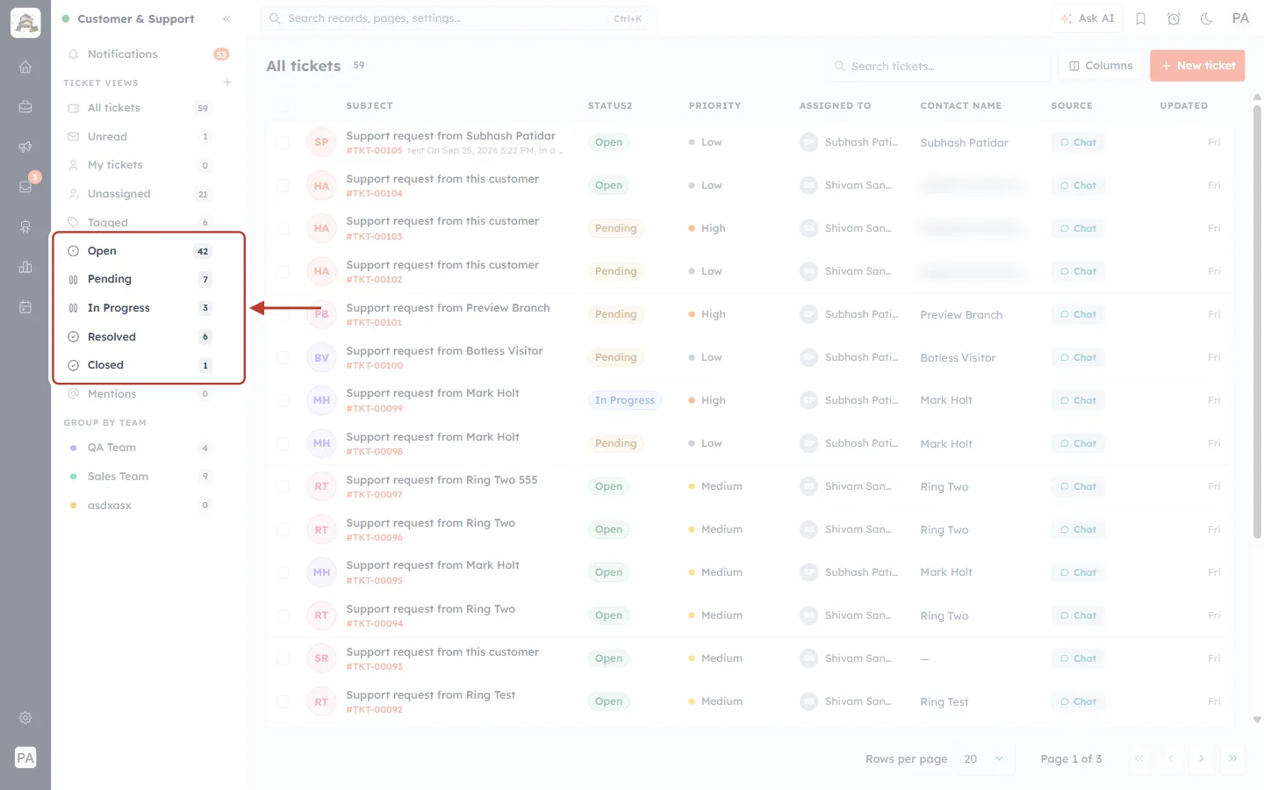The width and height of the screenshot is (1264, 790).
Task: Open the megaphone announcements icon
Action: 25,147
